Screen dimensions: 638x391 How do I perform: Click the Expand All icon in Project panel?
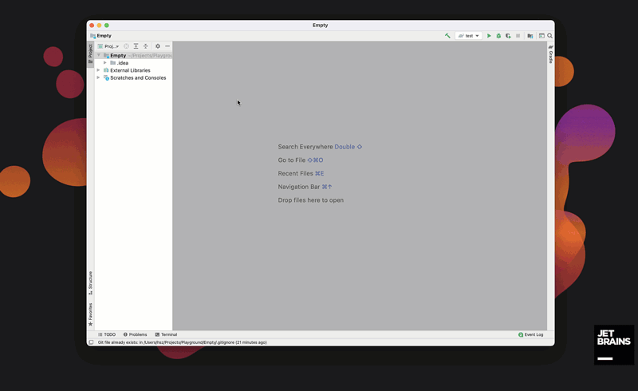pos(136,46)
